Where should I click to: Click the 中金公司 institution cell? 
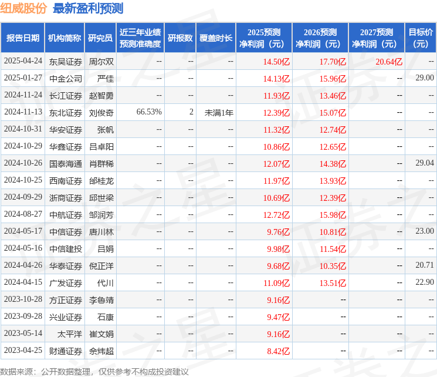coord(66,79)
